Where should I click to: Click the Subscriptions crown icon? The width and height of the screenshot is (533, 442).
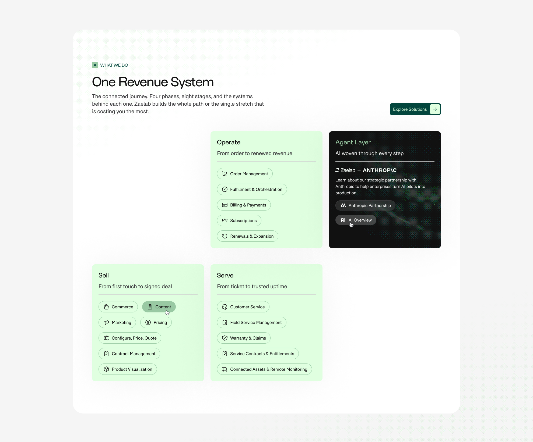(x=225, y=221)
